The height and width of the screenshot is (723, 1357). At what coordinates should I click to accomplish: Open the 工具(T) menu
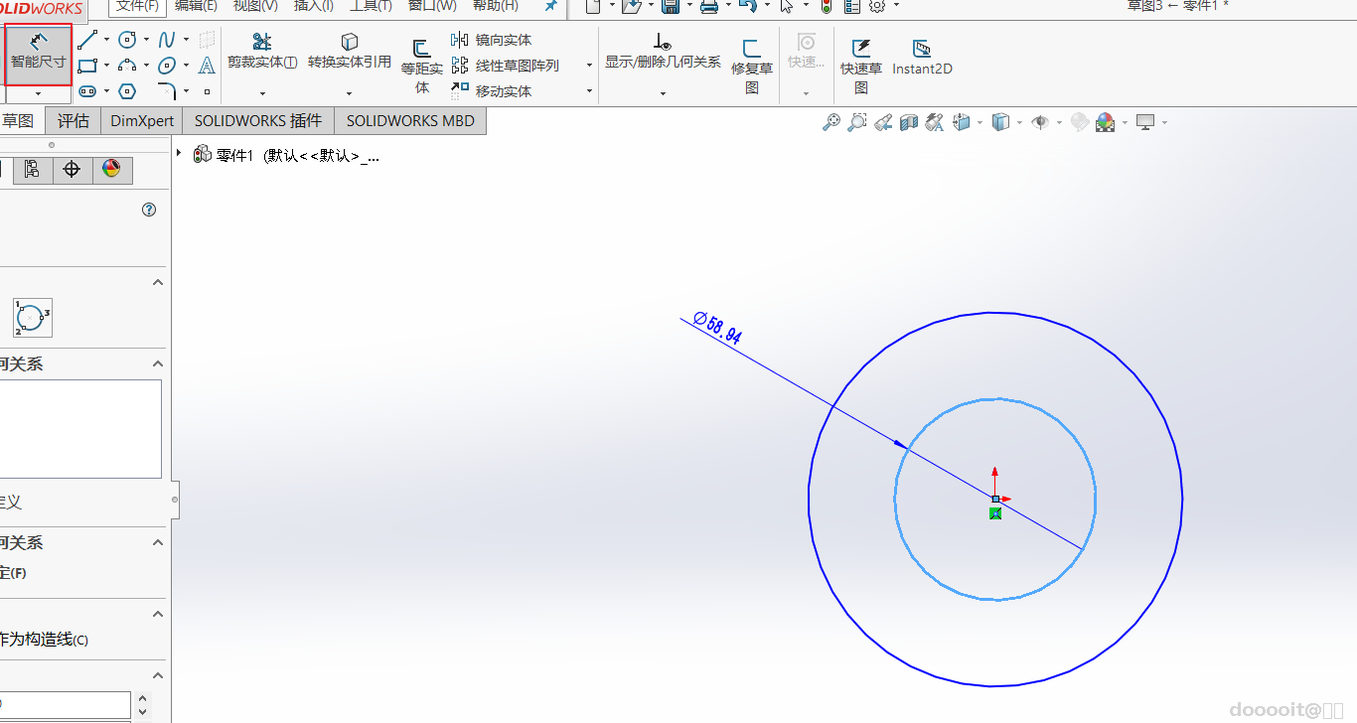click(x=371, y=6)
